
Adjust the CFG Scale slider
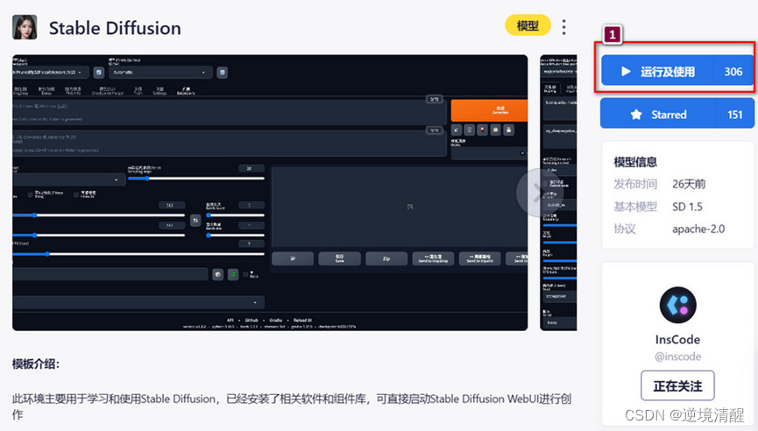click(x=138, y=254)
